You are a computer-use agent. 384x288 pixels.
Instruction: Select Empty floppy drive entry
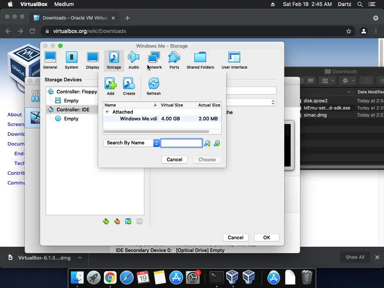pyautogui.click(x=71, y=100)
